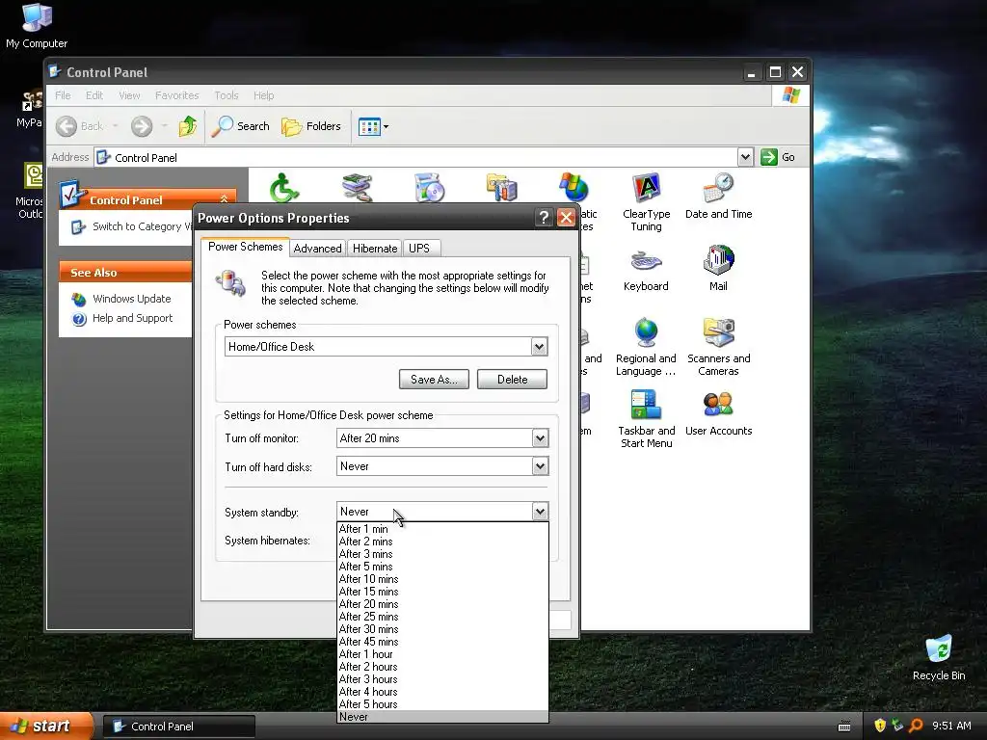
Task: Open the User Accounts icon
Action: coord(718,412)
